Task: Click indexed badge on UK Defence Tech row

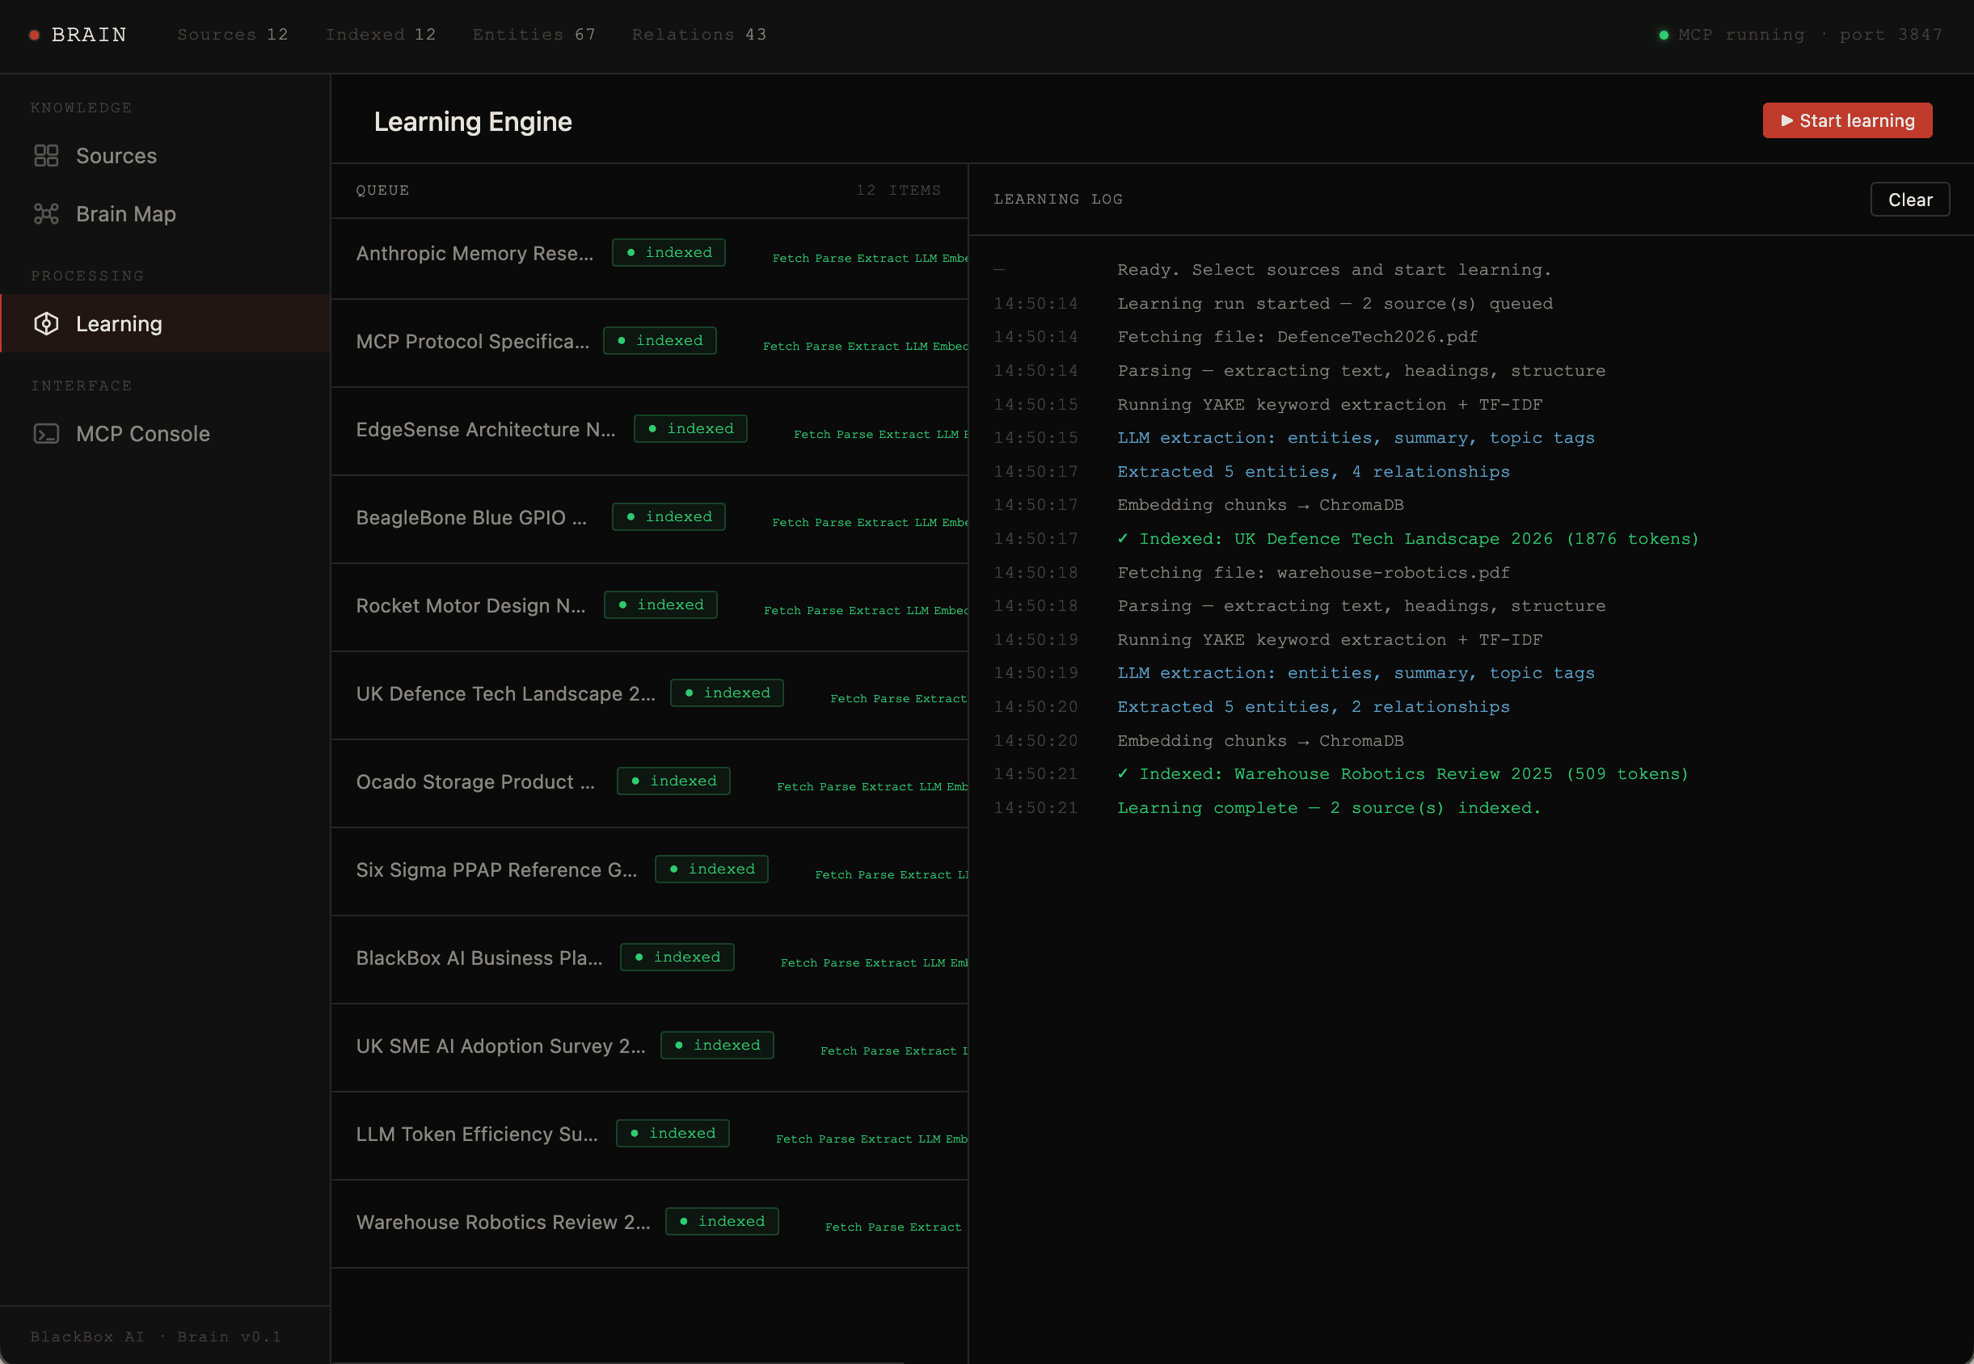Action: [728, 693]
